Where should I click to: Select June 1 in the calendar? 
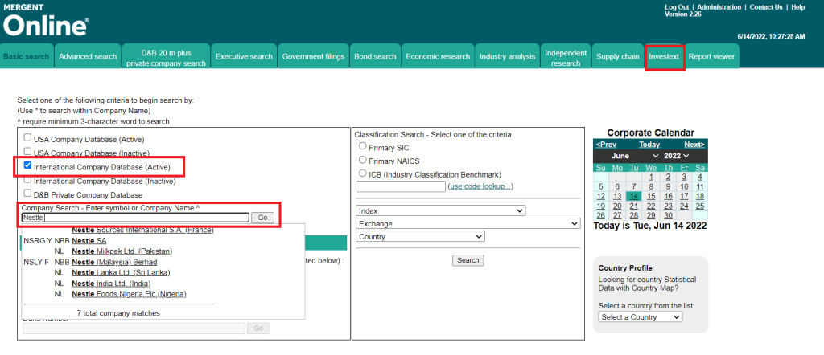tap(650, 177)
